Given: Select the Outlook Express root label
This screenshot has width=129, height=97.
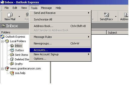Looking at the screenshot, I should coord(15,37).
